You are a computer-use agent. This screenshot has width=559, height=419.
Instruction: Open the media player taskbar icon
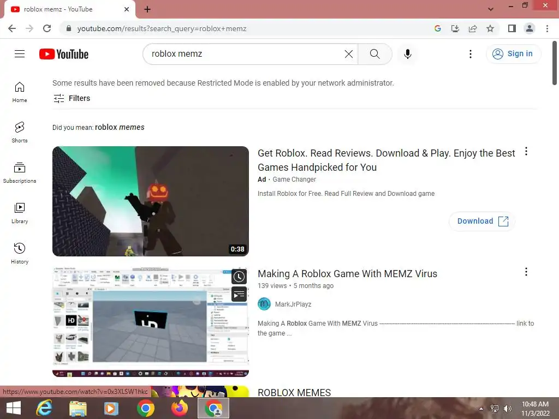111,408
